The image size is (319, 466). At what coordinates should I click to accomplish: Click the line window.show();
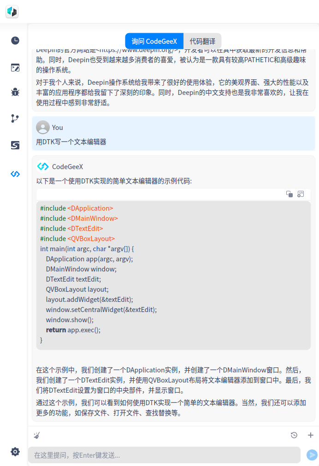[70, 320]
